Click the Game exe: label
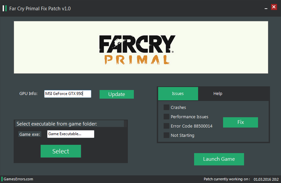Image resolution: width=281 pixels, height=183 pixels. (30, 134)
